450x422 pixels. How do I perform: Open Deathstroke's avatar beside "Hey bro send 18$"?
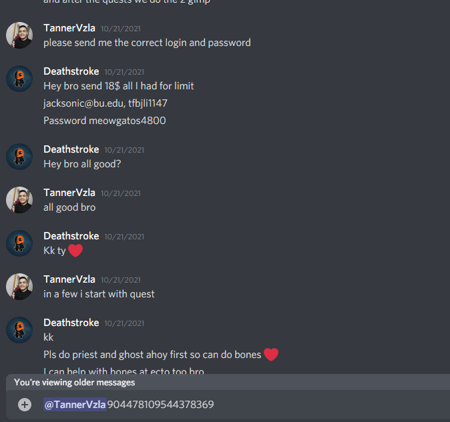[19, 79]
